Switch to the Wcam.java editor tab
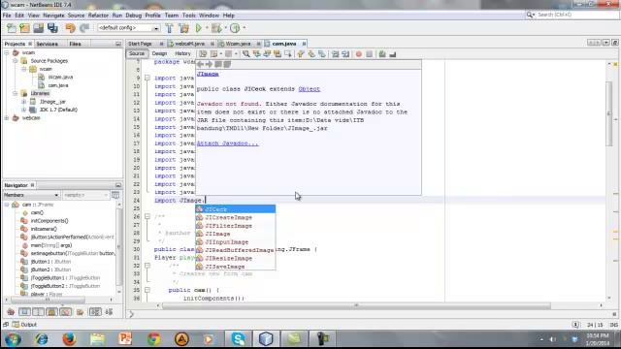 [238, 44]
